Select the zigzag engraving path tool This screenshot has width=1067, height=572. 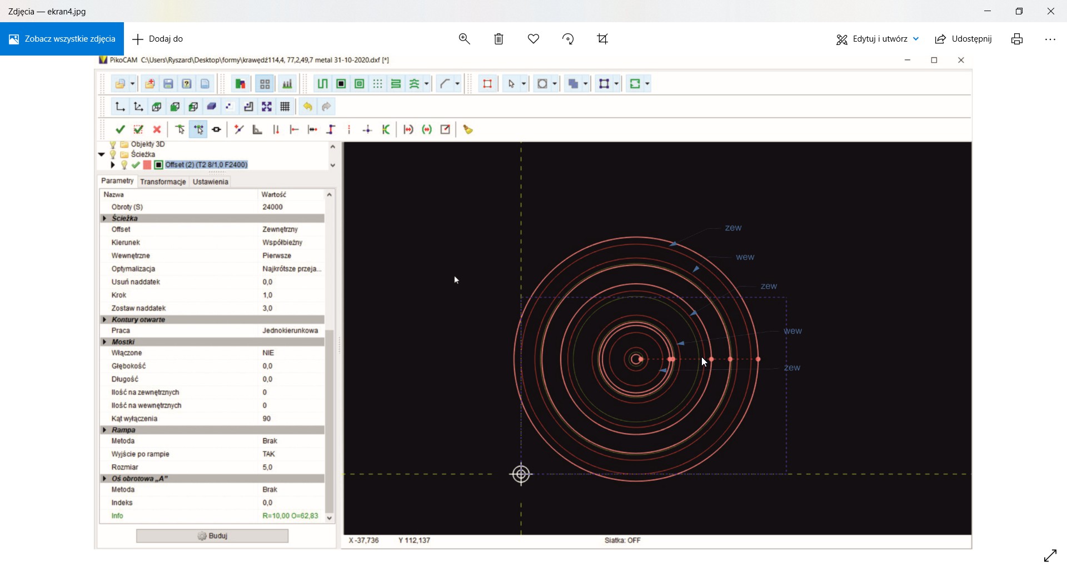[323, 84]
